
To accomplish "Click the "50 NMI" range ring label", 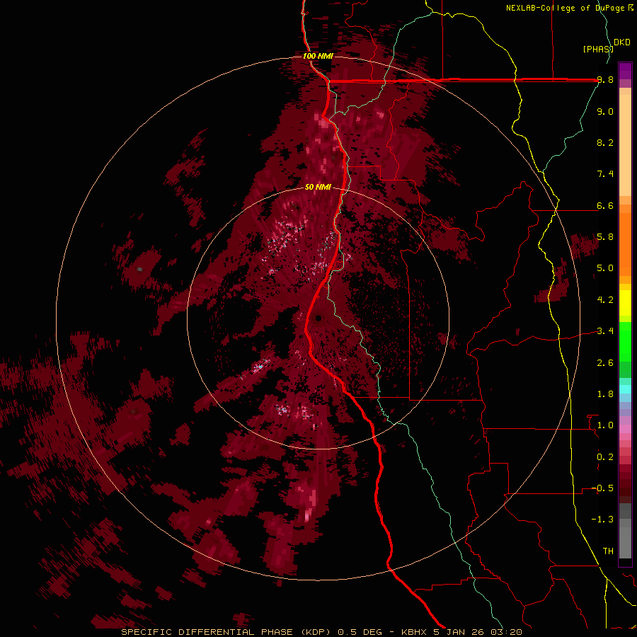I will 318,187.
